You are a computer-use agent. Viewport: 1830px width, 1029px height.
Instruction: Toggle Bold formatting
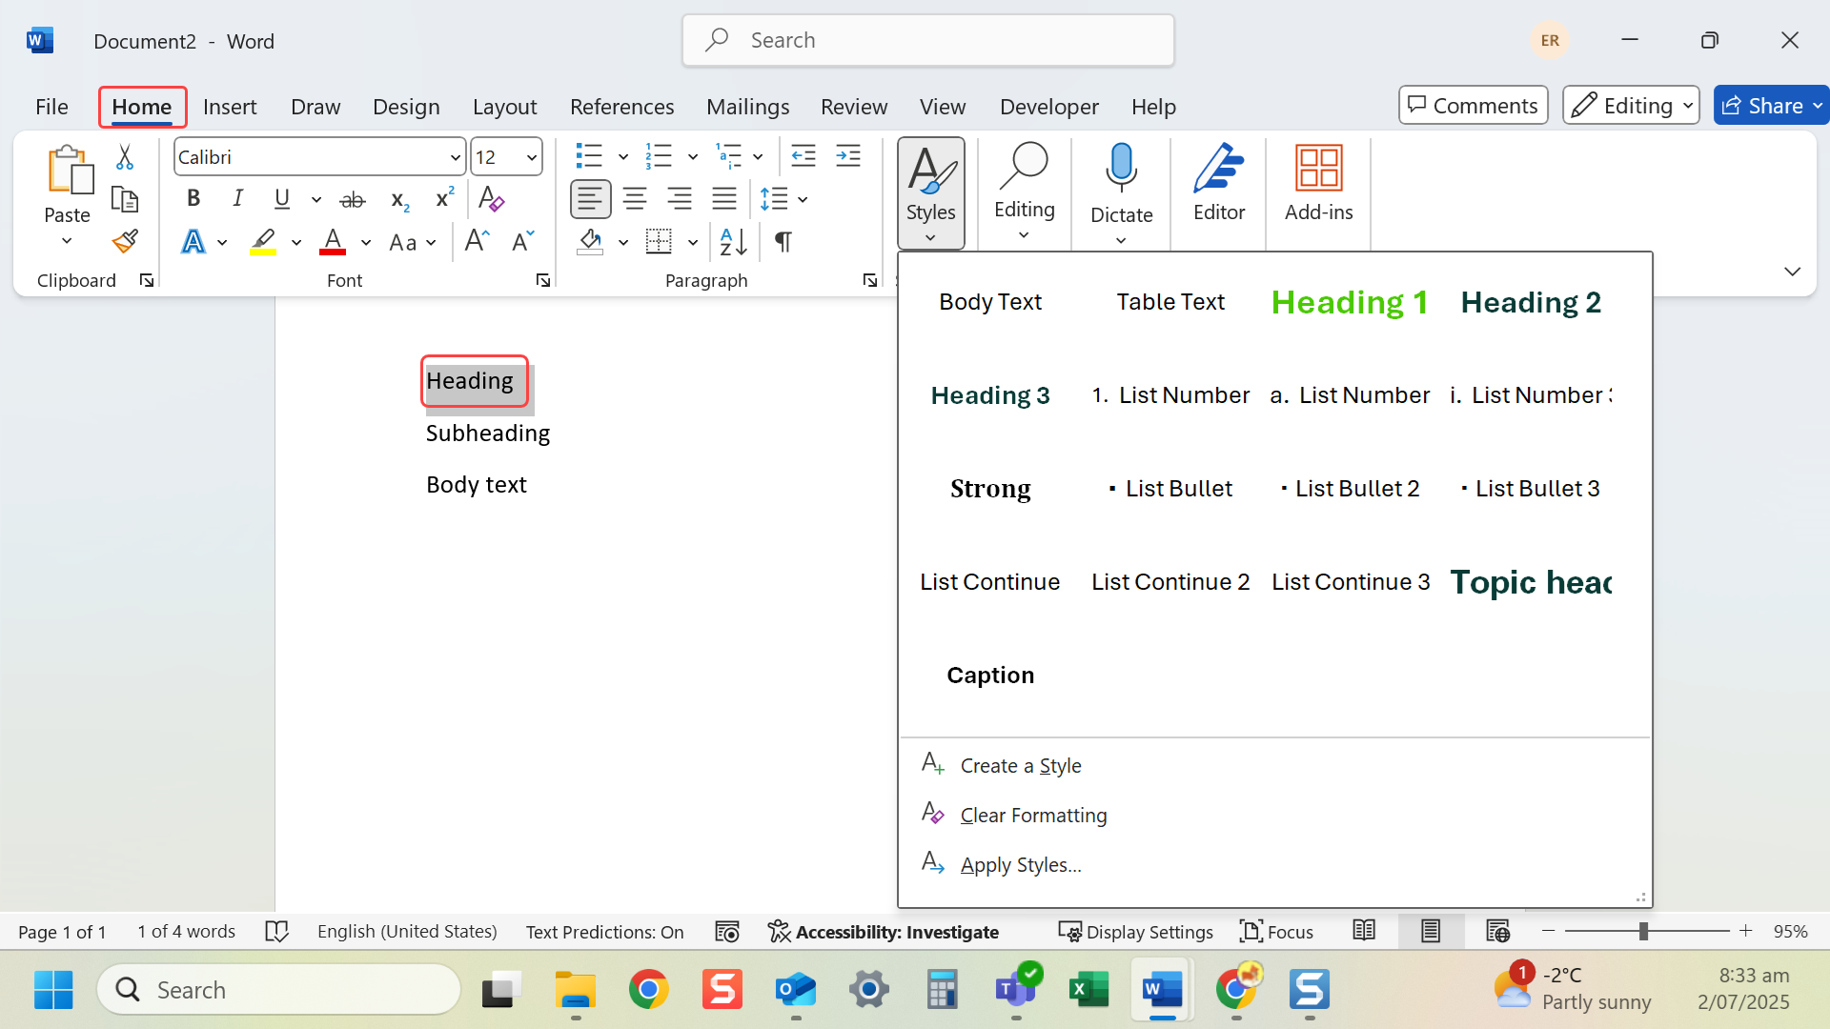(193, 199)
